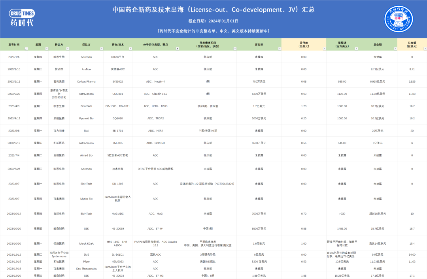Open the 转让方 column filter dropdown

68,49
